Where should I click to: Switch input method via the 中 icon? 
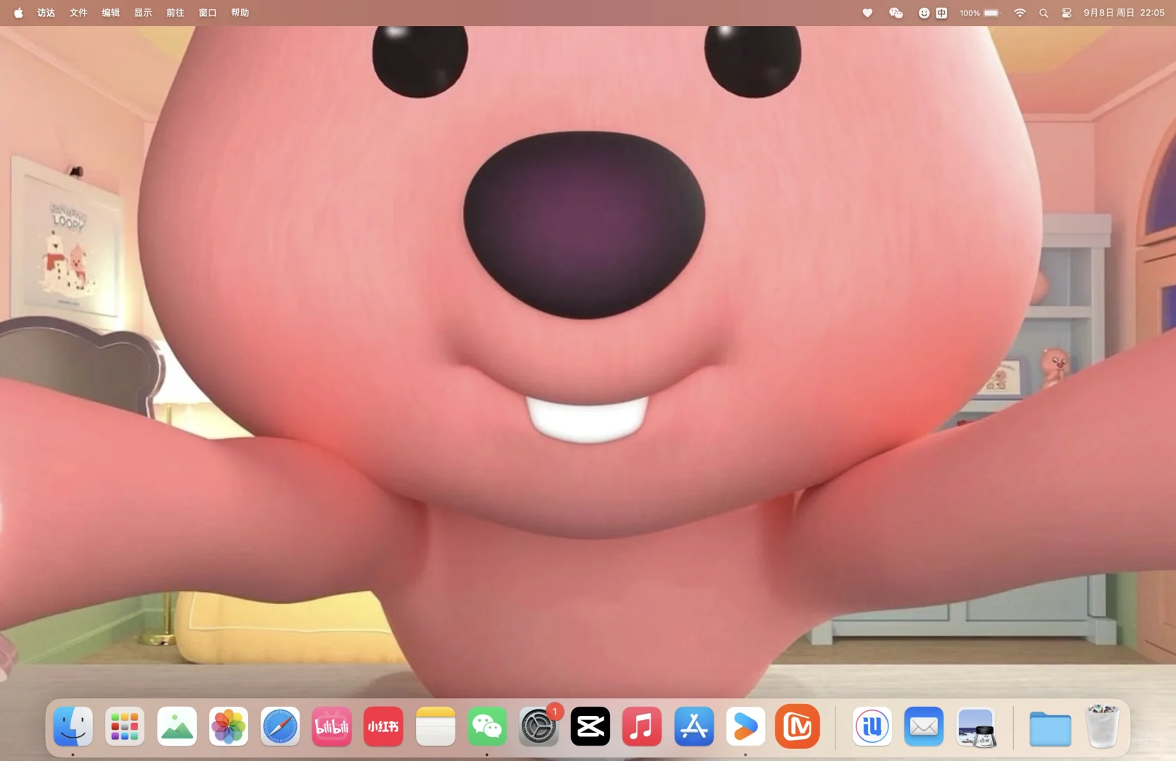[941, 13]
